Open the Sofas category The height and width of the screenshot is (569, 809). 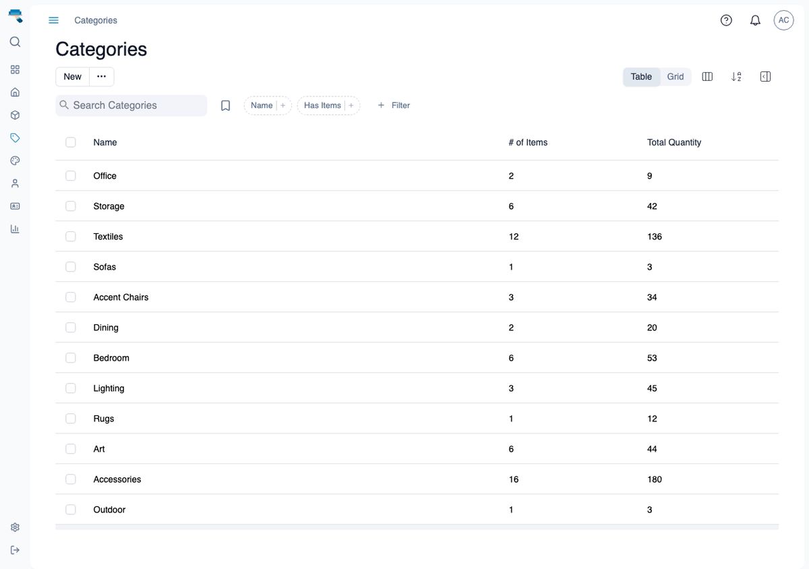104,267
